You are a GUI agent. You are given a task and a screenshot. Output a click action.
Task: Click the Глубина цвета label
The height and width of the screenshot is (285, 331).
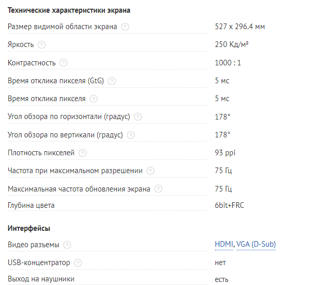point(31,205)
